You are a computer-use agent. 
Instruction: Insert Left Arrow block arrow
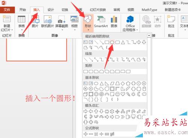[91, 111]
